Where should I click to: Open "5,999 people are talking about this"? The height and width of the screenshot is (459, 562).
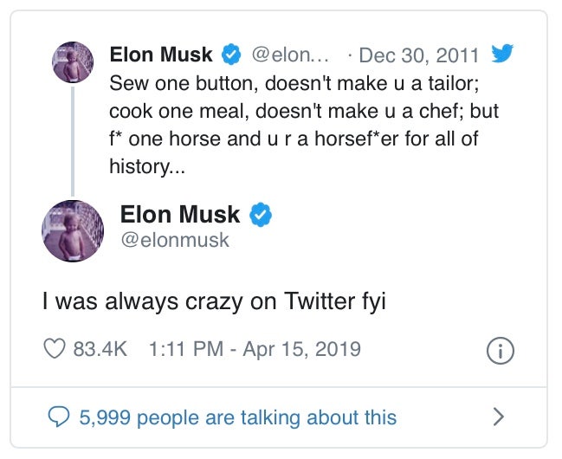tap(238, 417)
